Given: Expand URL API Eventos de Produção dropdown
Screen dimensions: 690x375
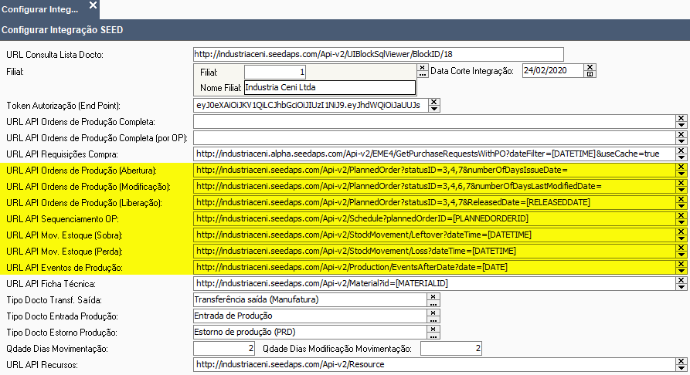Looking at the screenshot, I should tap(682, 272).
